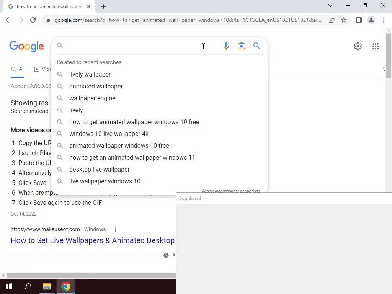This screenshot has height=294, width=392.
Task: Select the 'lively' suggestion
Action: 160,110
